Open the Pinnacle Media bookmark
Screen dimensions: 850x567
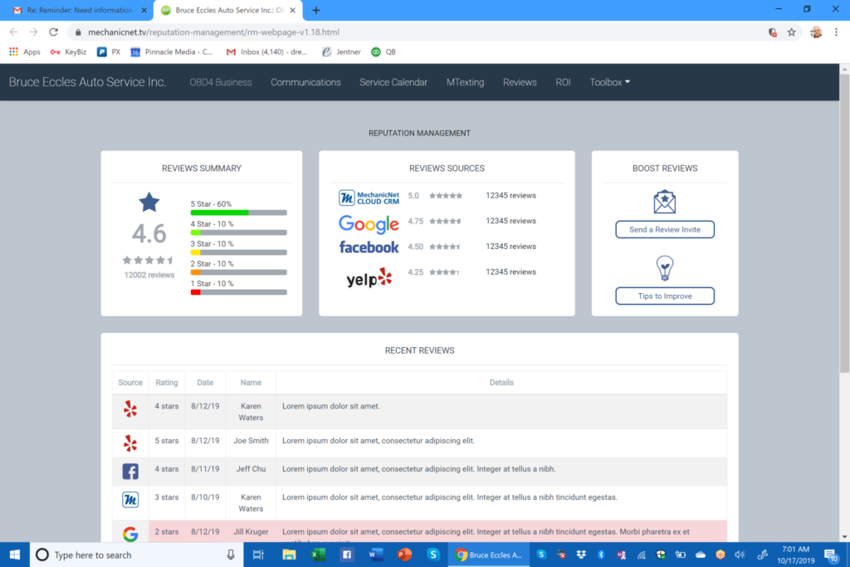(172, 52)
